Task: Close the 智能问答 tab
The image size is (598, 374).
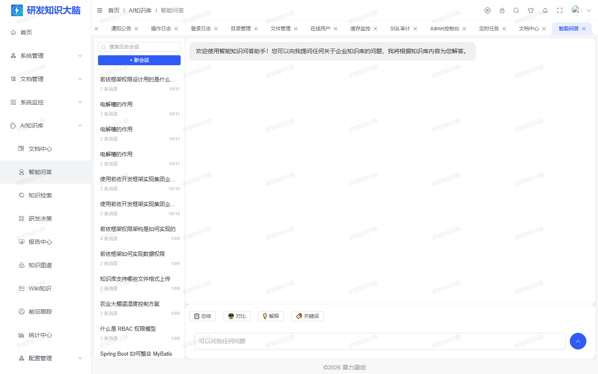Action: [584, 29]
